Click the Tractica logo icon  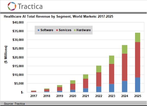click(x=12, y=6)
